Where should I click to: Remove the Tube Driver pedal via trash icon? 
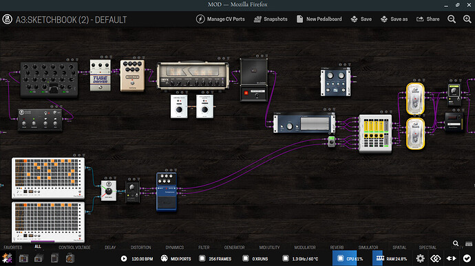(111, 57)
